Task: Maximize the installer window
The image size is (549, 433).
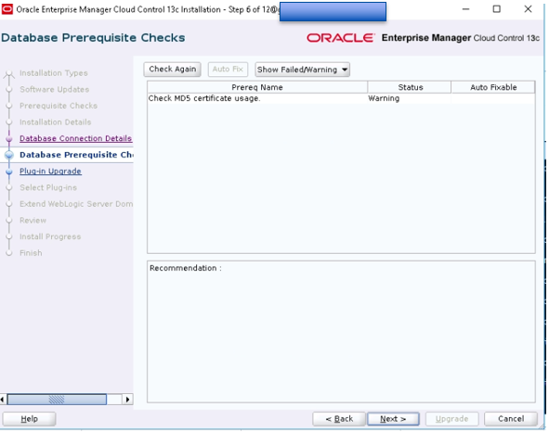Action: click(496, 9)
